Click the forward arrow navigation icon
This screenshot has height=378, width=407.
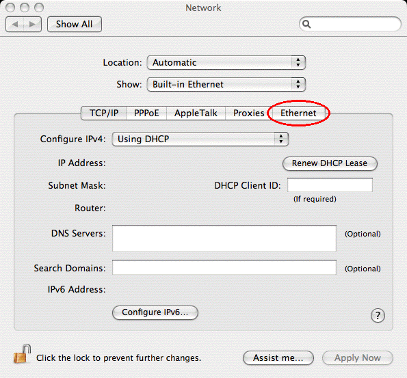[x=32, y=25]
